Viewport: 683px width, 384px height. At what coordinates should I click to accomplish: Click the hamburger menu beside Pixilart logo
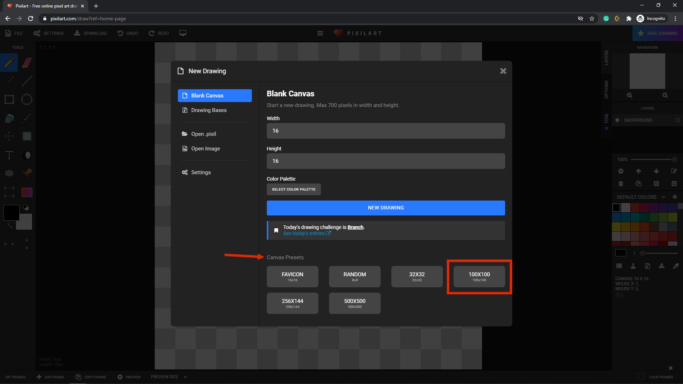click(320, 33)
